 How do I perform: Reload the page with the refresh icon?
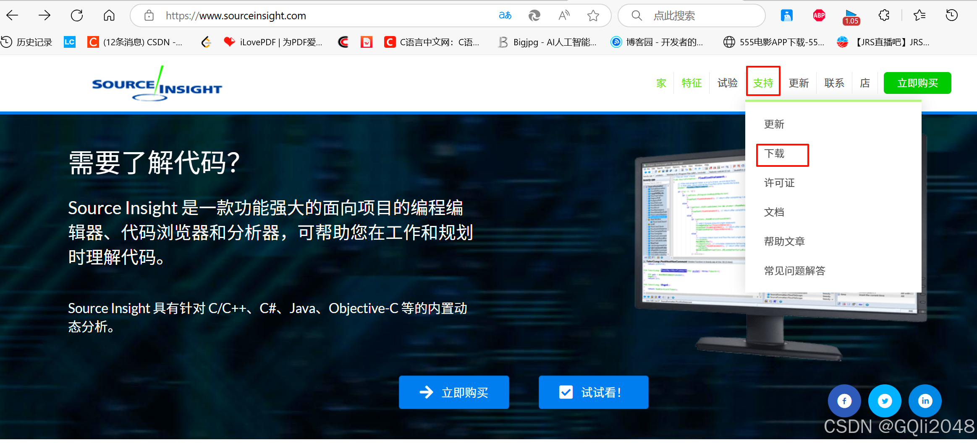(x=77, y=16)
